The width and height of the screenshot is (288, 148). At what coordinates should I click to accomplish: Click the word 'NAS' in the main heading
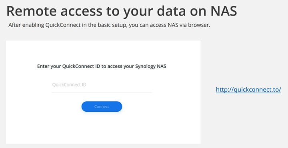click(224, 11)
